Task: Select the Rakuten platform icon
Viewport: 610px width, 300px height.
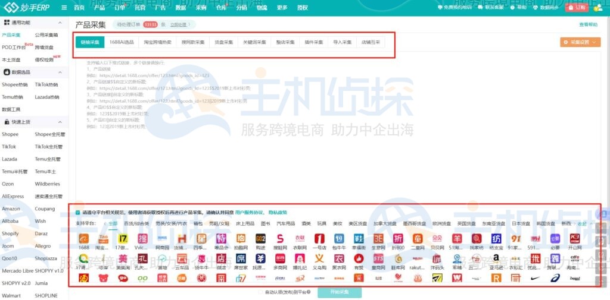Action: coord(418,258)
